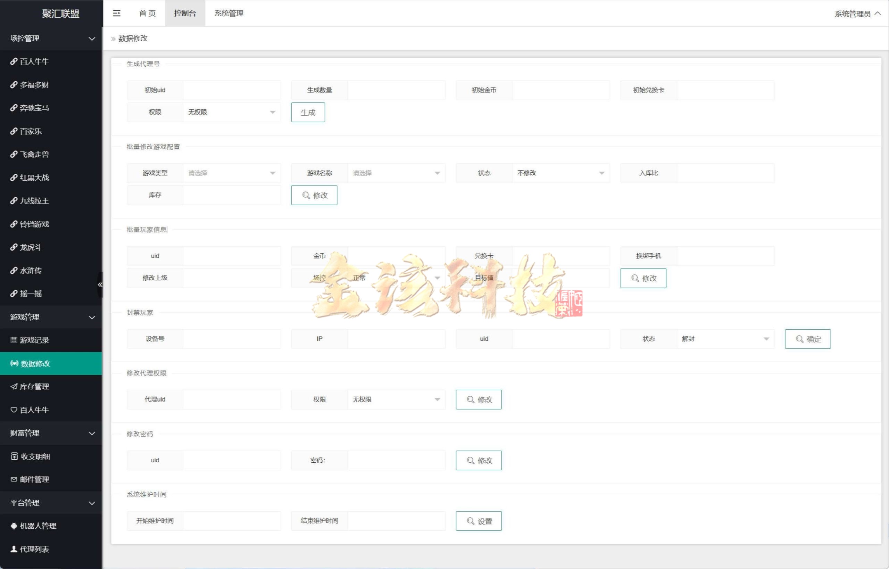Click the sidebar collapse double-arrow handle

(x=100, y=284)
